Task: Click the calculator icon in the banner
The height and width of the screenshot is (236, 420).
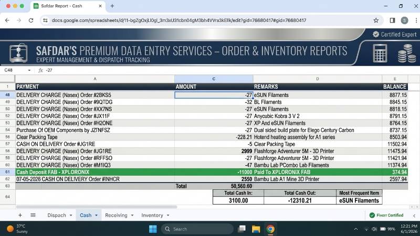Action: 380,53
